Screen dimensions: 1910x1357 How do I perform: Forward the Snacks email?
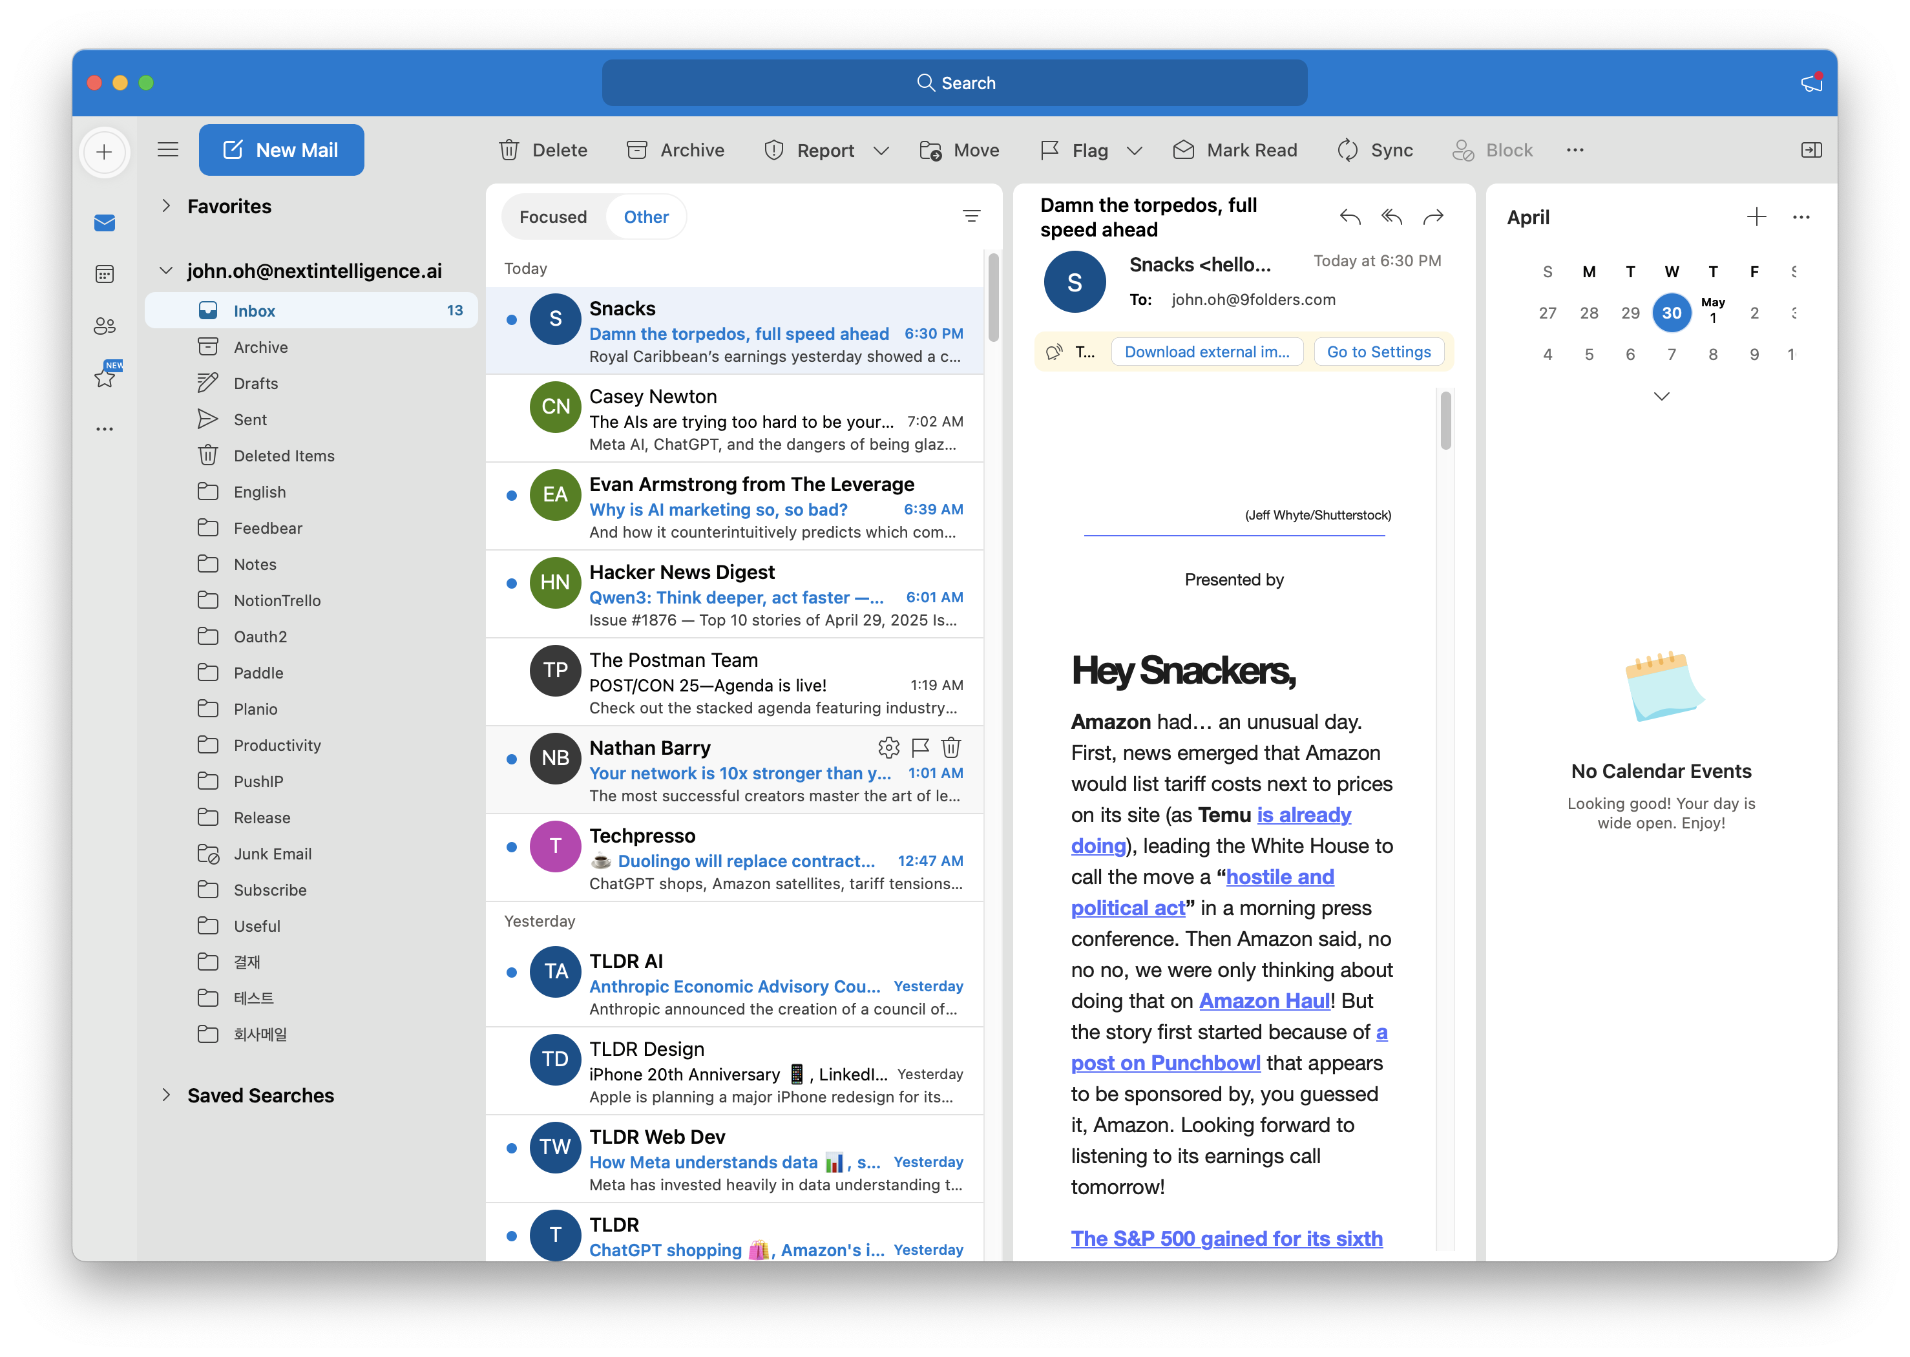point(1433,217)
